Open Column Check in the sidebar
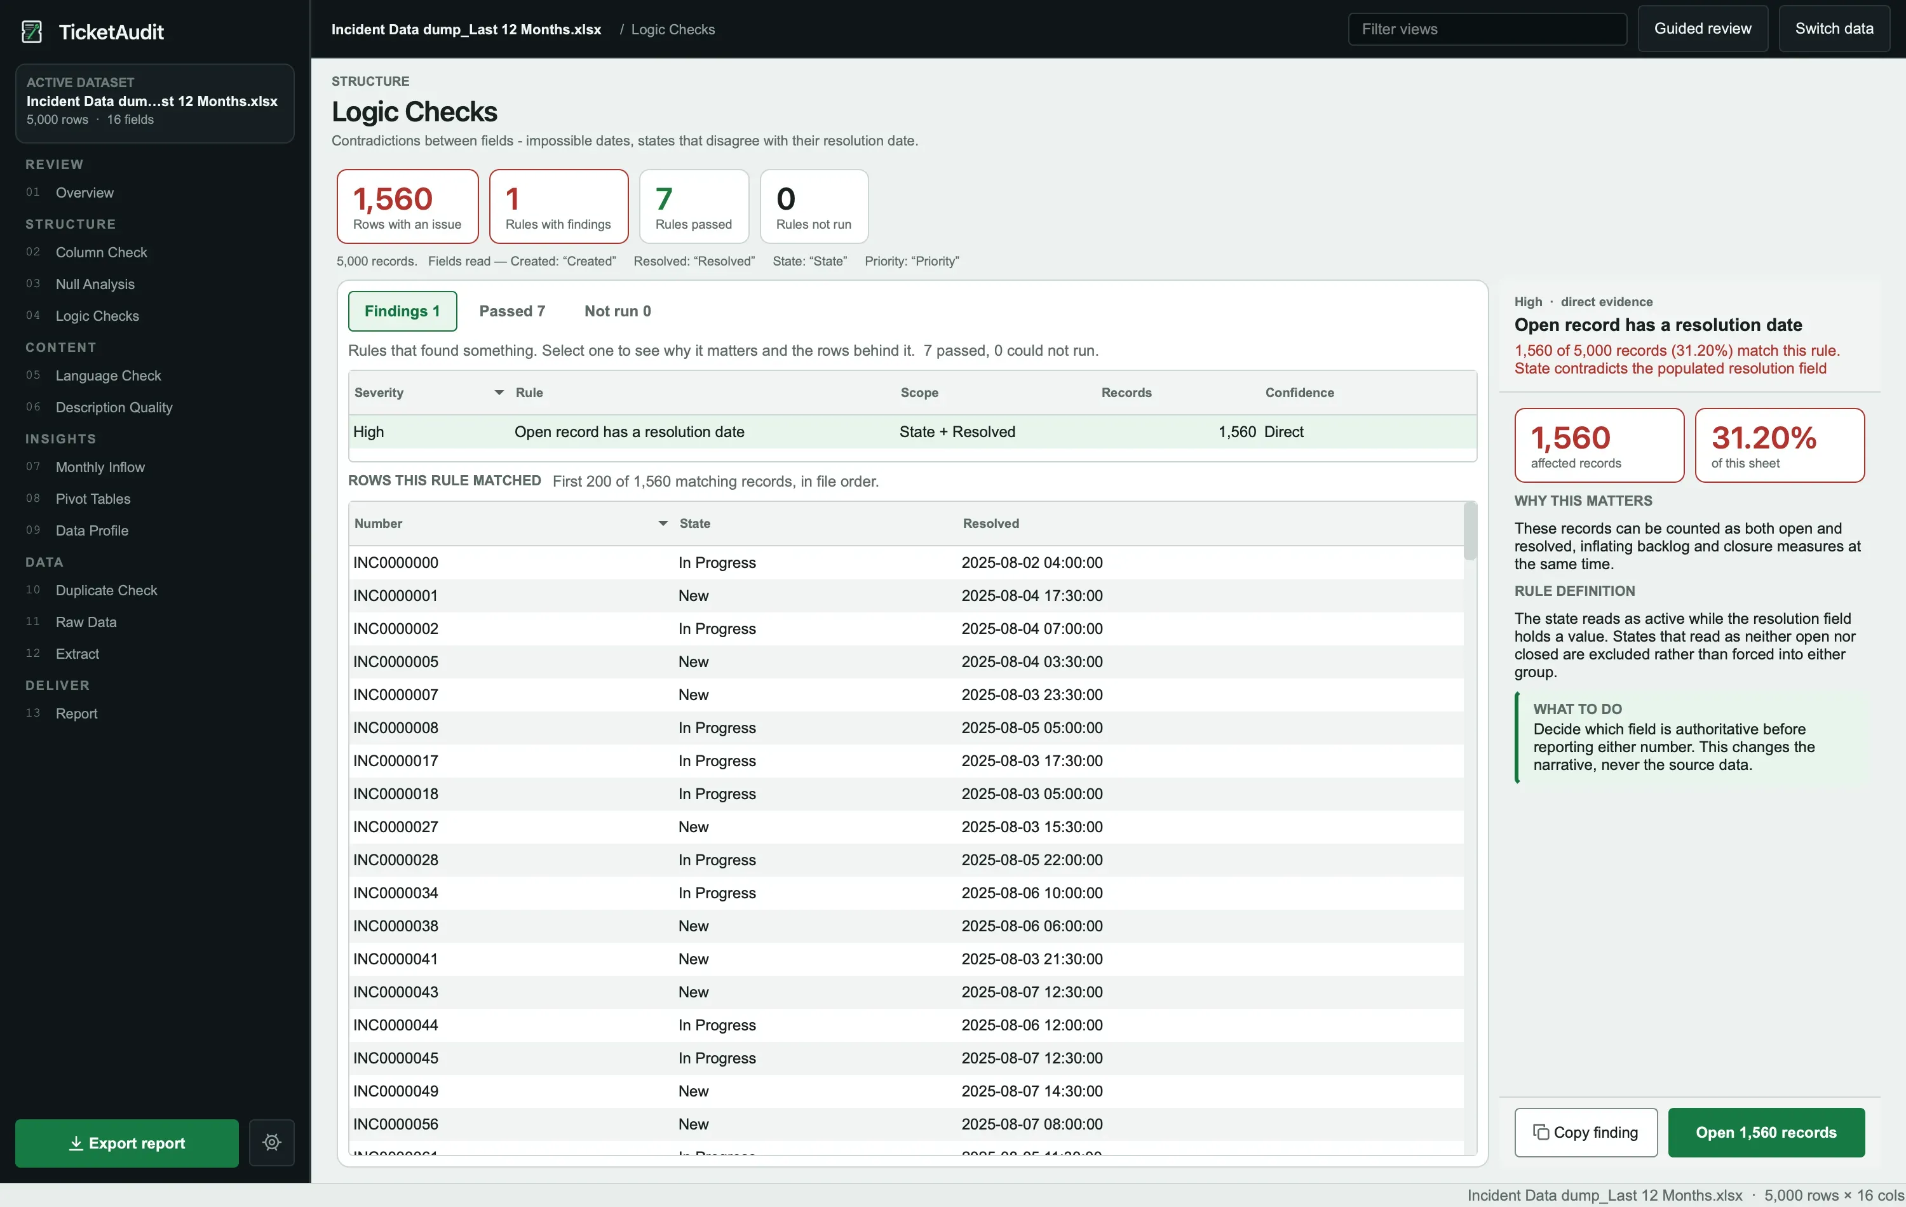This screenshot has width=1906, height=1207. point(101,252)
